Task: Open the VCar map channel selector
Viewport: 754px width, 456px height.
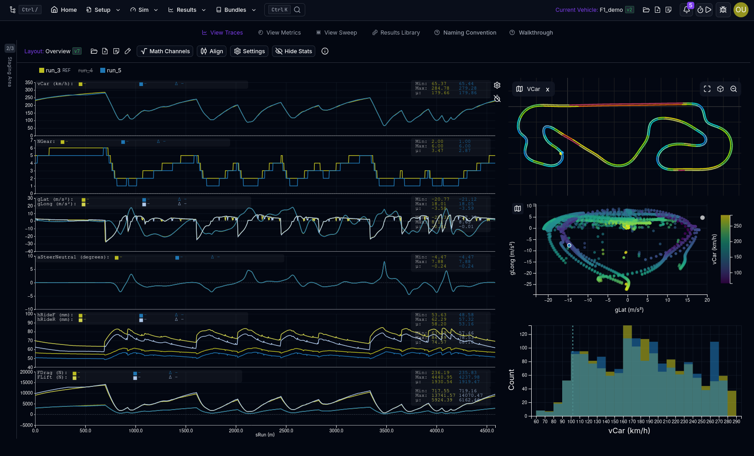Action: (x=528, y=89)
